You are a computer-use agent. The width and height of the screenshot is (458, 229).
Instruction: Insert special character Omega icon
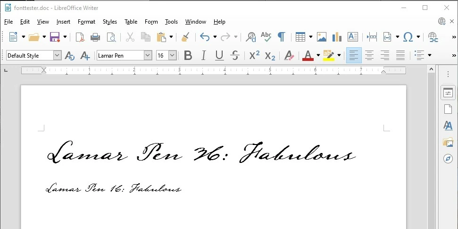[408, 37]
